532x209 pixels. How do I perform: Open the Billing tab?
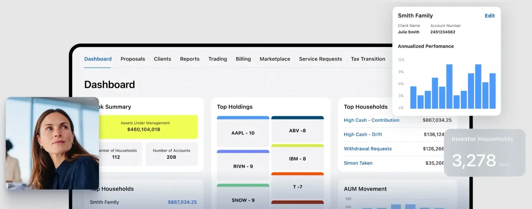click(243, 59)
